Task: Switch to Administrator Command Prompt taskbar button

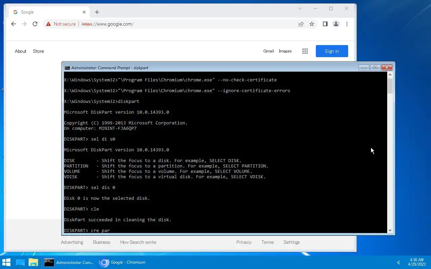Action: coord(69,262)
